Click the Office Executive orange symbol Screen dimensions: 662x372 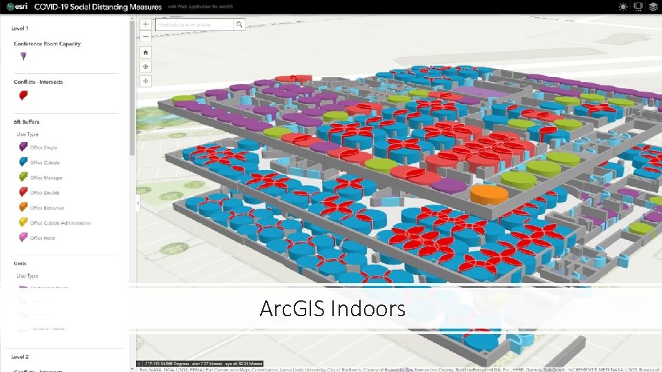pyautogui.click(x=23, y=207)
